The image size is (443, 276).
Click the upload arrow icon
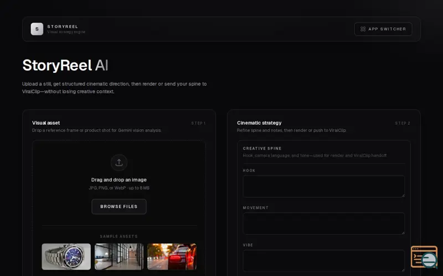click(119, 162)
